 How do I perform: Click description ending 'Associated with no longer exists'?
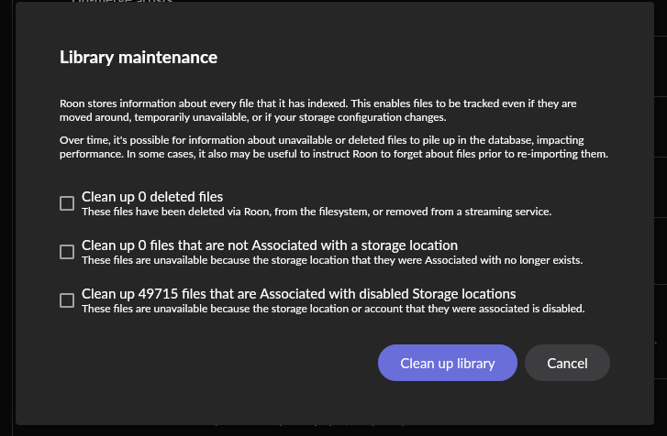(332, 260)
